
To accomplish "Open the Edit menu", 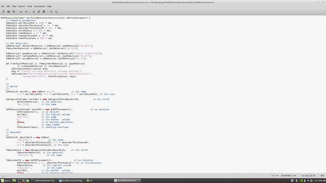I will tap(8, 6).
